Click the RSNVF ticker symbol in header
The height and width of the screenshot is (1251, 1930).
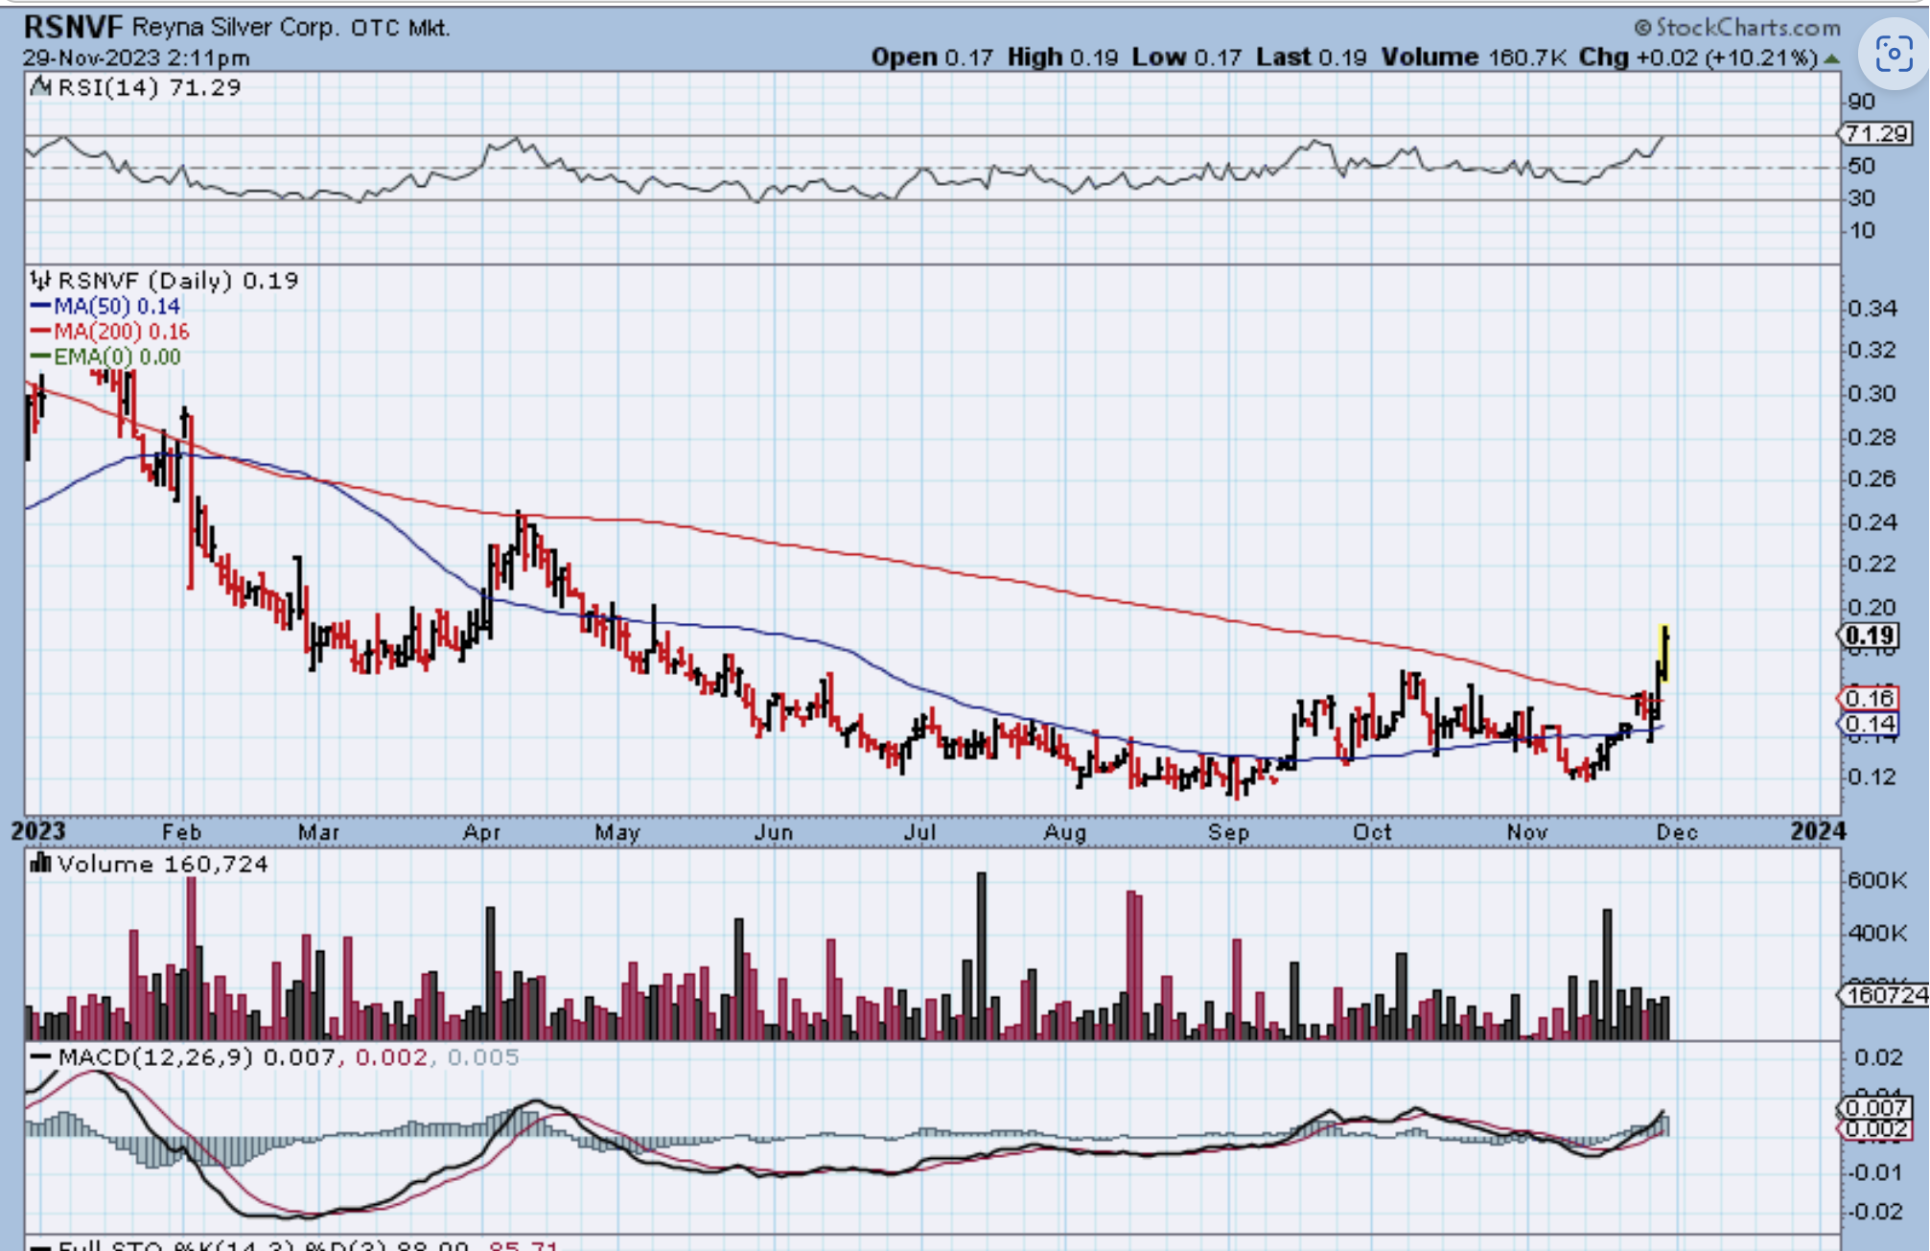73,27
